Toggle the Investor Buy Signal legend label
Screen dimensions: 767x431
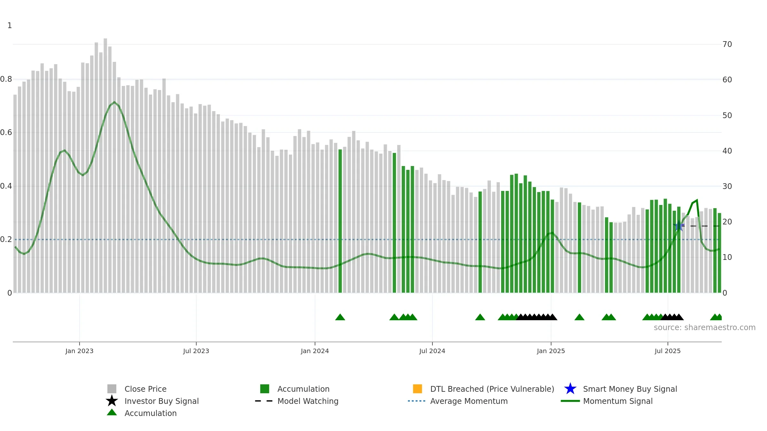pos(161,401)
